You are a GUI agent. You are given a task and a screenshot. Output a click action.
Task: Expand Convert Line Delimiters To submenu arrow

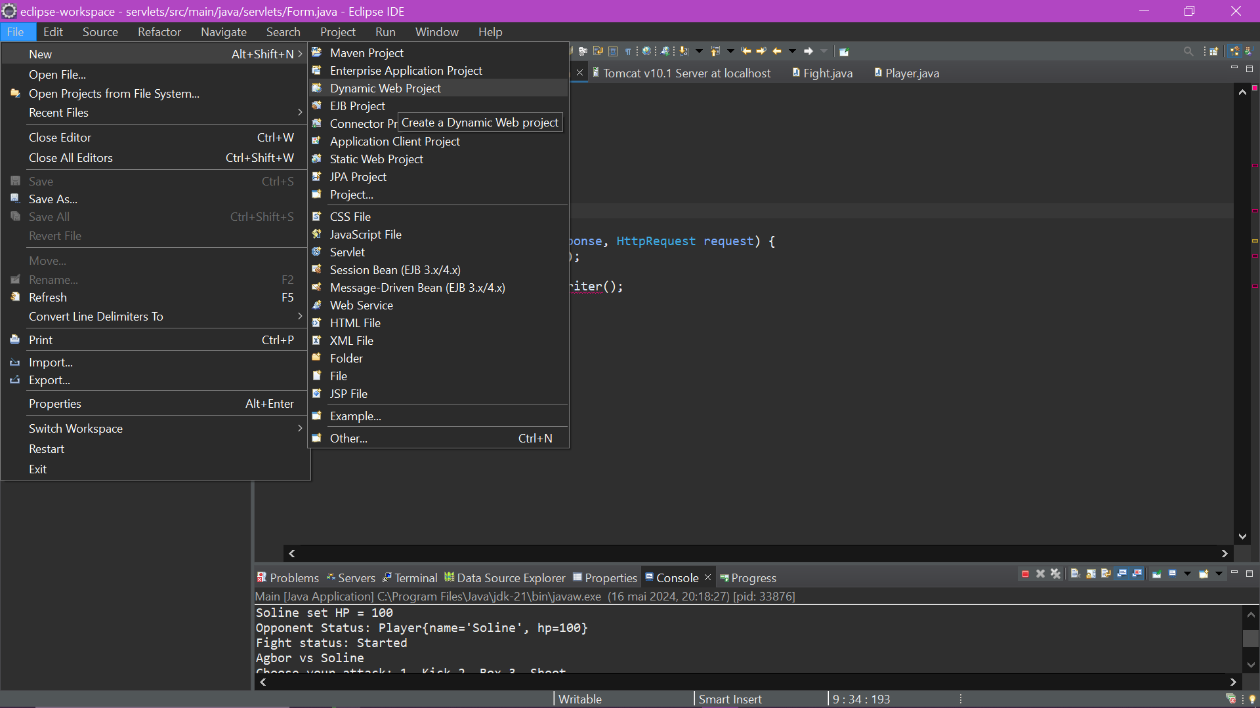point(300,316)
